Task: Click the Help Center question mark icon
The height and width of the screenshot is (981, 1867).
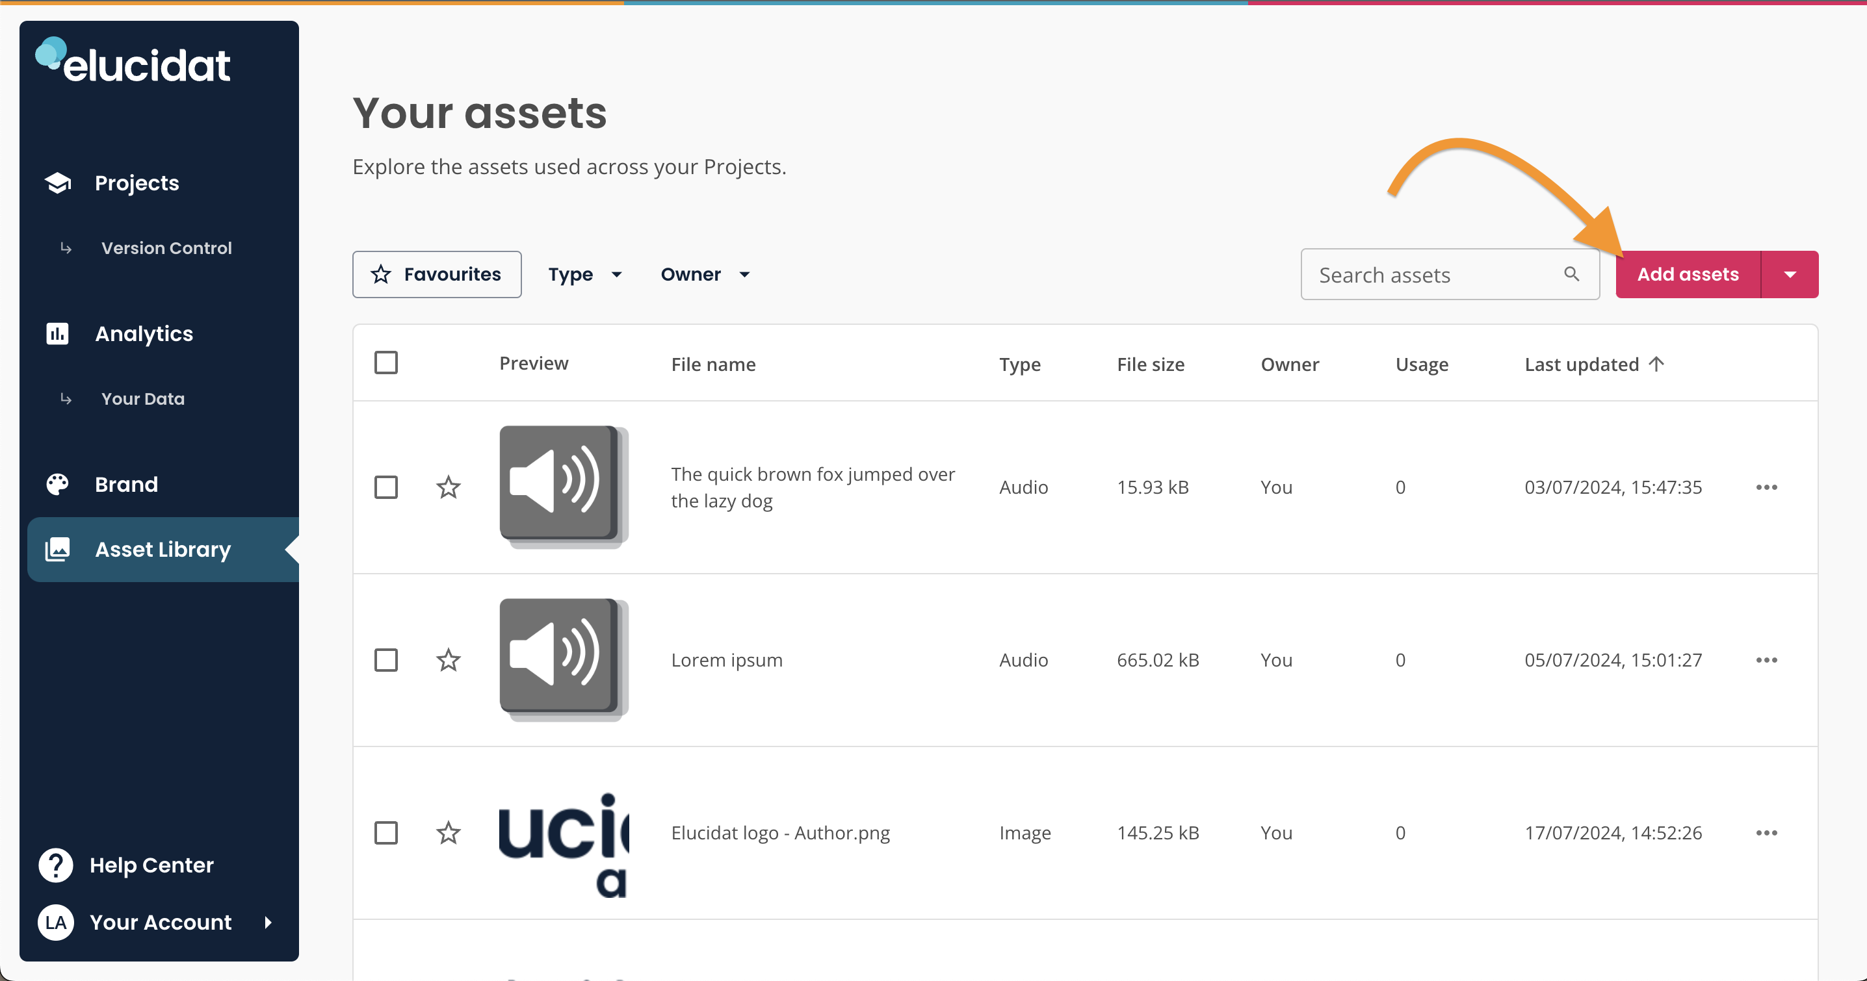Action: 56,865
